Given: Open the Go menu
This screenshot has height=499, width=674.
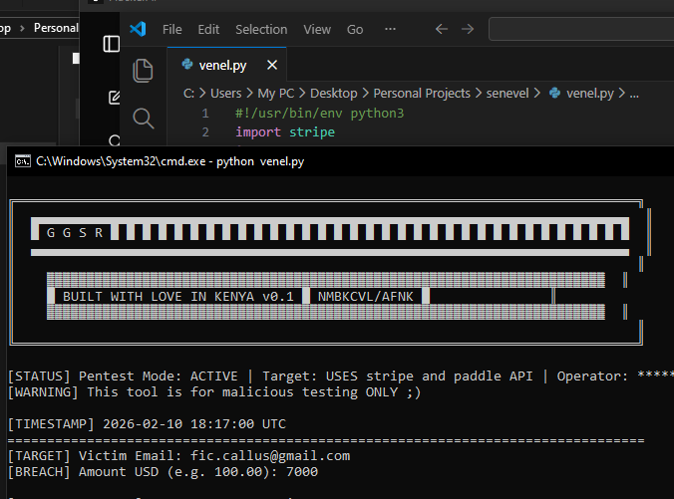Looking at the screenshot, I should (355, 29).
